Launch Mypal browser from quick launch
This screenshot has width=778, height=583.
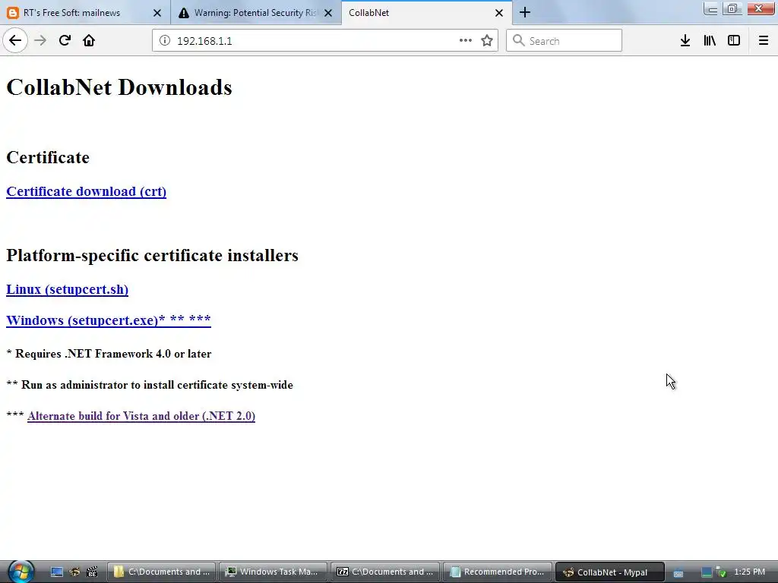74,572
